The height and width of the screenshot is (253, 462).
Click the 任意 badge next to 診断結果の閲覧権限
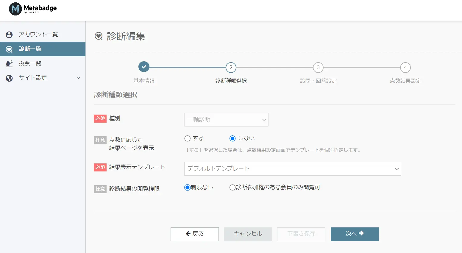[x=100, y=189]
